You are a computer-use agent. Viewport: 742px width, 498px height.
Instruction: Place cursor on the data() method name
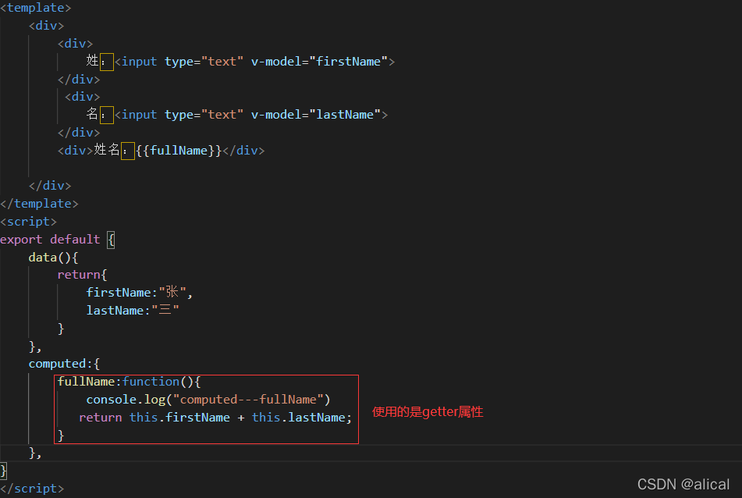pyautogui.click(x=43, y=257)
